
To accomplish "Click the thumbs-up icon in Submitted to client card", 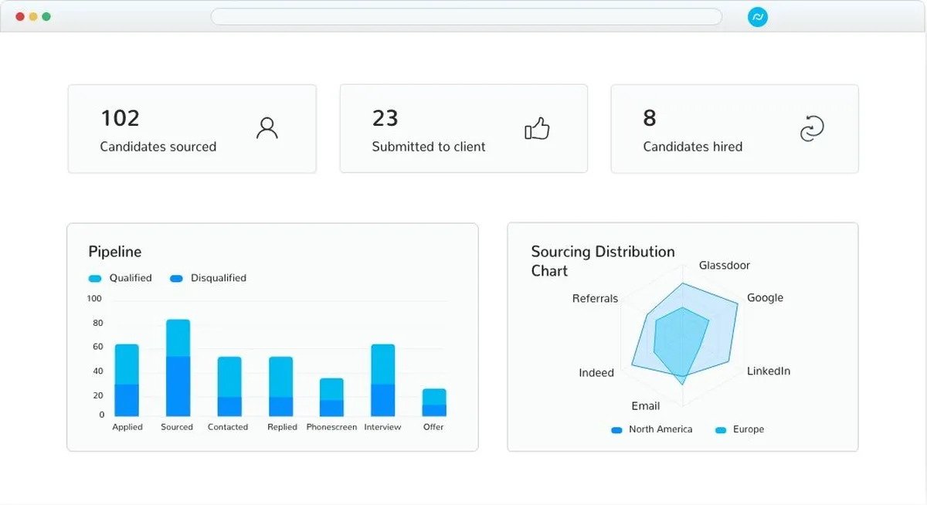I will (x=537, y=128).
